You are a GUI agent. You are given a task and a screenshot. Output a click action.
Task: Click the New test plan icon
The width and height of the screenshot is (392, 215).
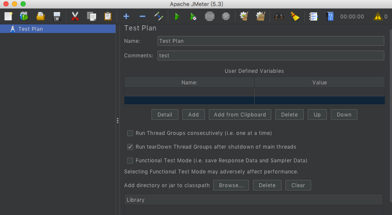coord(9,17)
